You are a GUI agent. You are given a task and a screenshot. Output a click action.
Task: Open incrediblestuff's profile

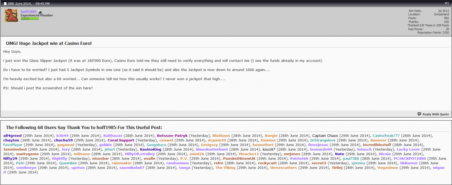click(x=377, y=144)
